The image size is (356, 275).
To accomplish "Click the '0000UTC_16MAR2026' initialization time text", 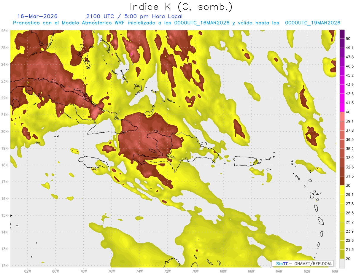I will point(202,23).
